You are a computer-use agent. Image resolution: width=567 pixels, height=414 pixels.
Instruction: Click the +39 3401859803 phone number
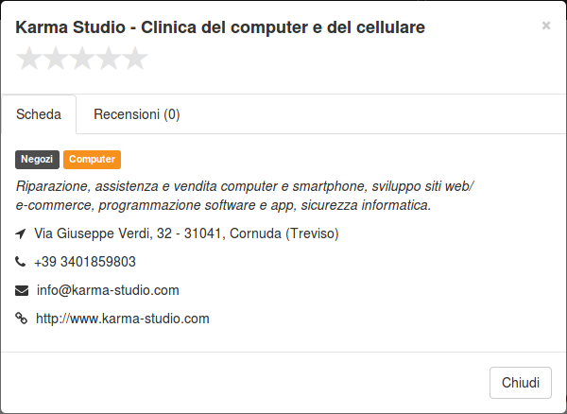pos(85,262)
